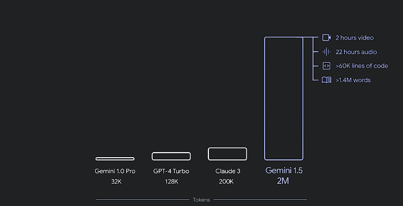Click the 'Claude 3' name label
Image resolution: width=403 pixels, height=206 pixels.
click(x=228, y=171)
